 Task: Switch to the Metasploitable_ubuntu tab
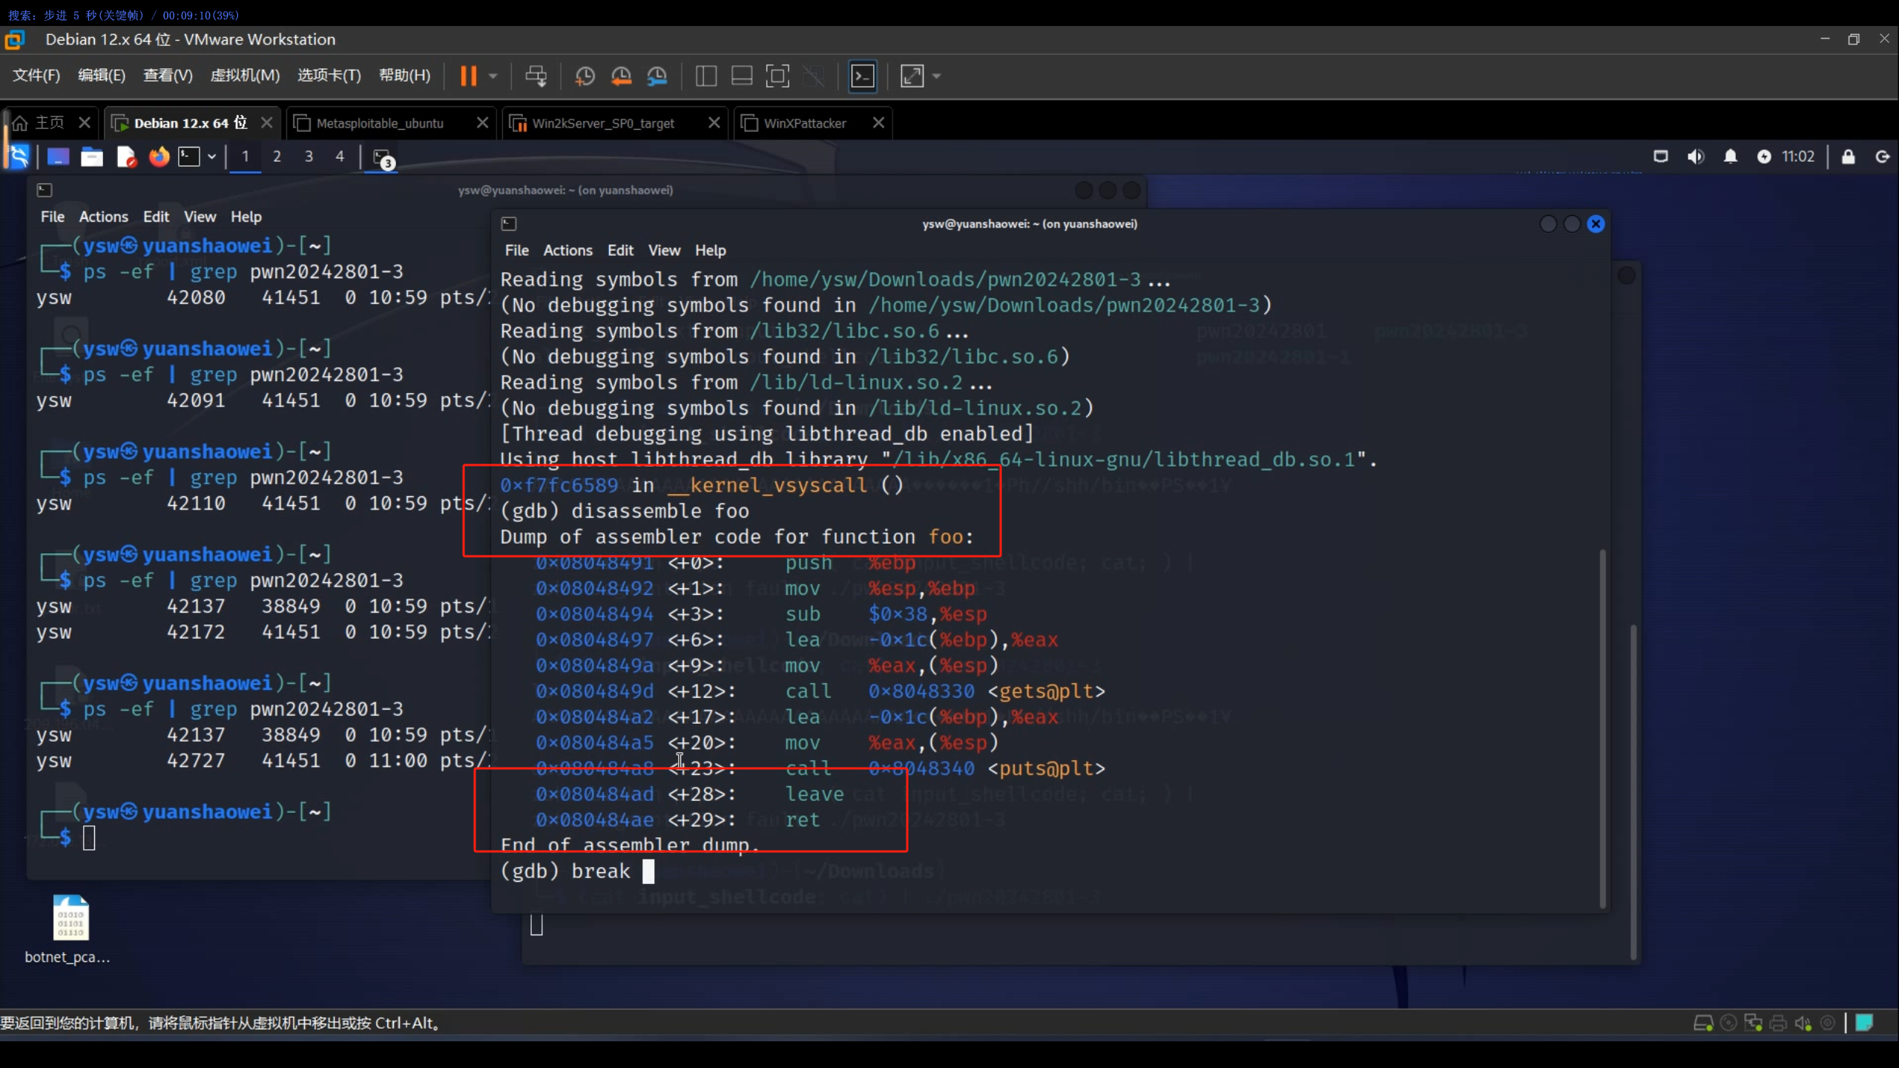[380, 123]
